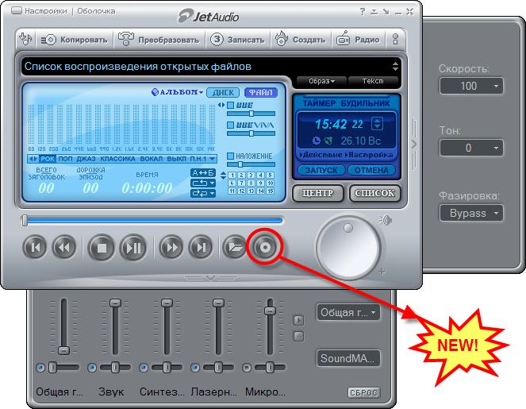Open the Общая г... mixer dropdown
This screenshot has width=526, height=409.
[348, 312]
